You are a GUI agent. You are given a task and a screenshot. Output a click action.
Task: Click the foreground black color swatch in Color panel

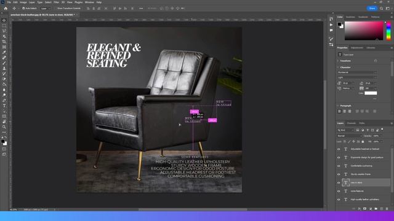coord(339,25)
